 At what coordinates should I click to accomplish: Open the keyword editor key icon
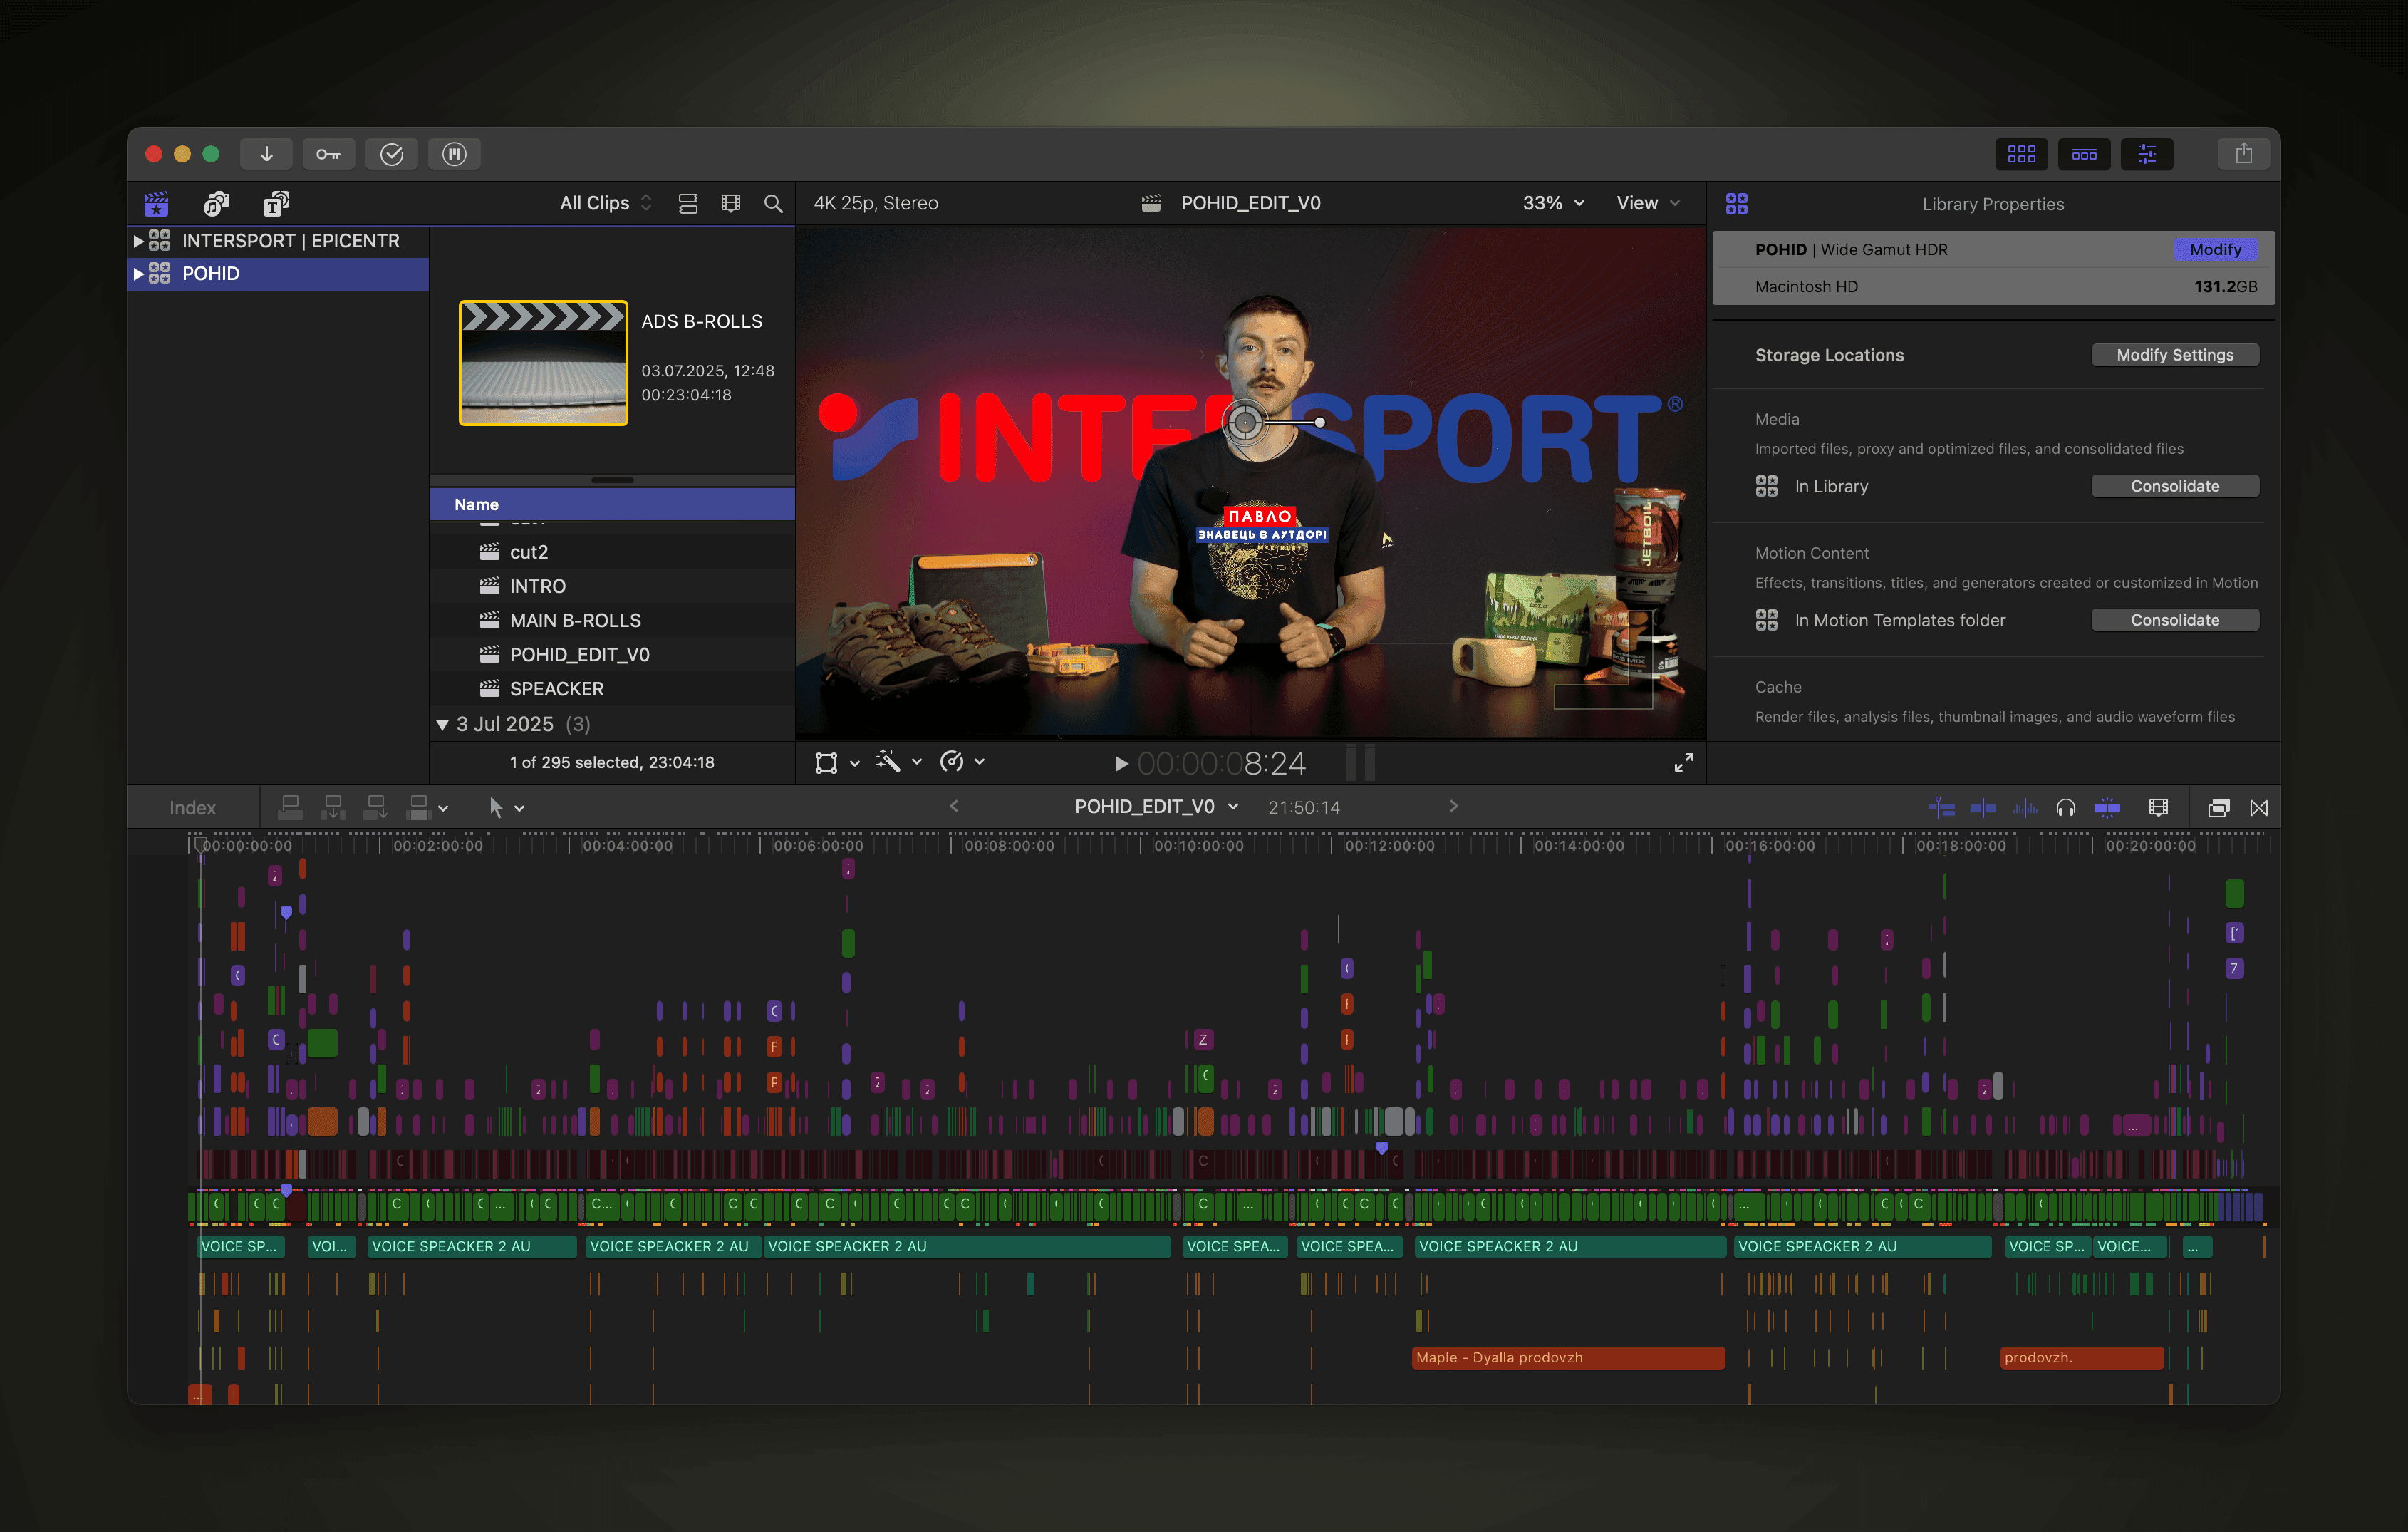(328, 154)
